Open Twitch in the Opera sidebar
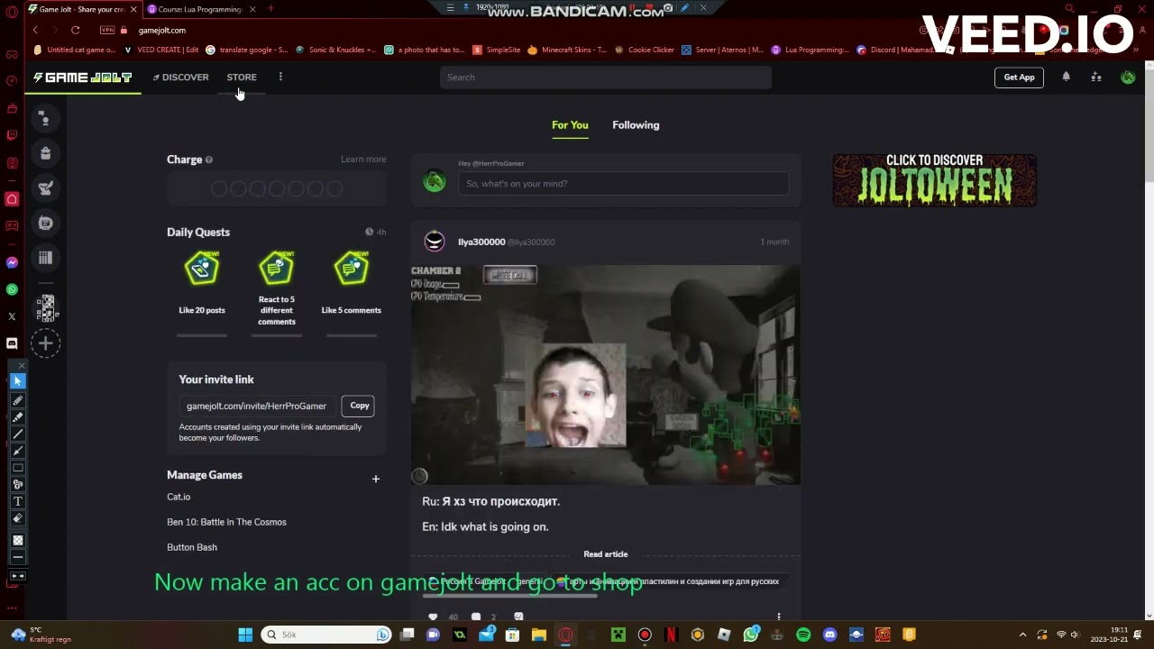This screenshot has width=1154, height=649. (x=12, y=135)
